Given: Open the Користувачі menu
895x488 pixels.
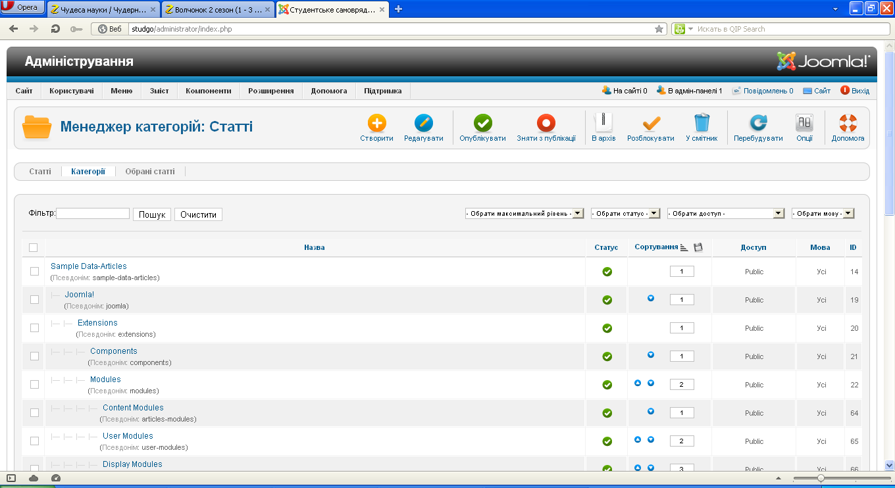Looking at the screenshot, I should tap(72, 91).
